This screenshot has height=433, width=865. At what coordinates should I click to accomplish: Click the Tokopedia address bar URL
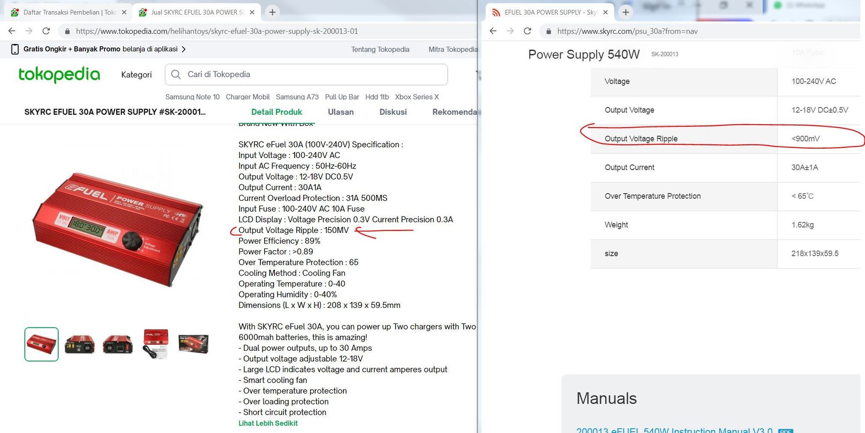pyautogui.click(x=216, y=31)
